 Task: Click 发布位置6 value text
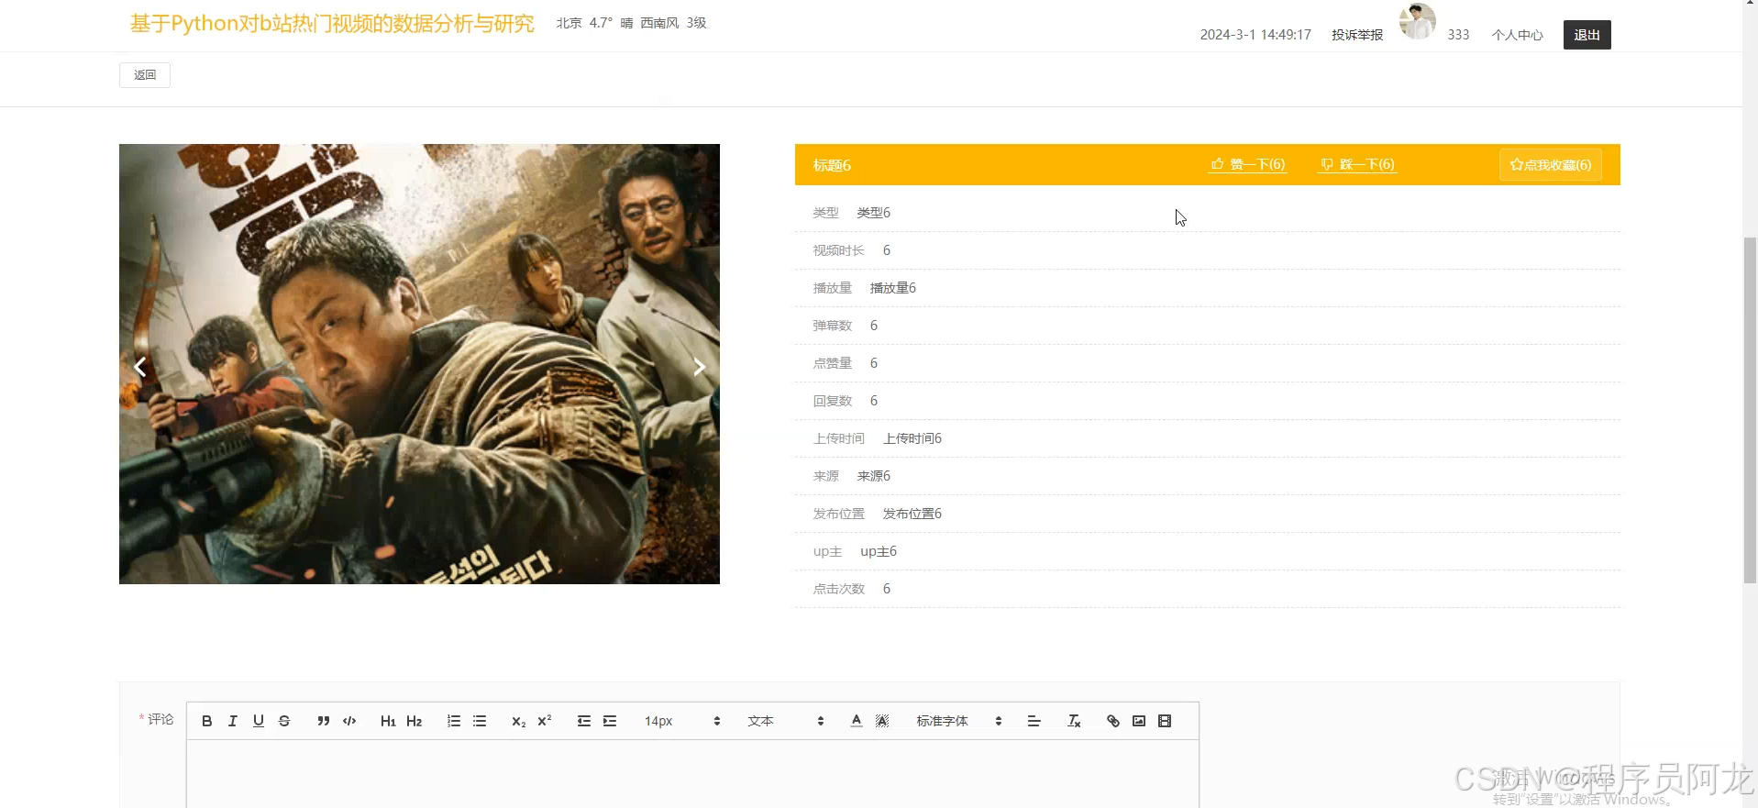[x=912, y=514]
